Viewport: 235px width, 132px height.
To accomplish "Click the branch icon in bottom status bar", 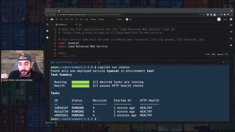I will click(46, 123).
